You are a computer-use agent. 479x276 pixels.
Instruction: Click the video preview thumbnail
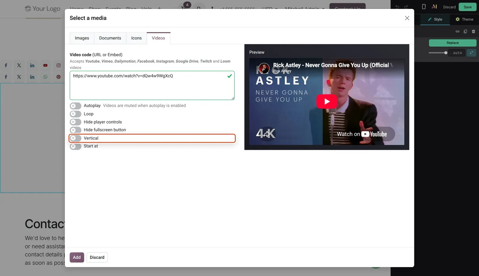pyautogui.click(x=327, y=101)
